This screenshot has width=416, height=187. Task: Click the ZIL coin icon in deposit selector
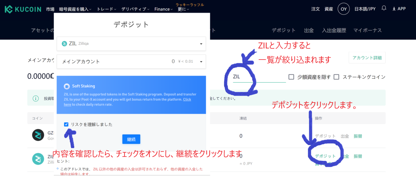pyautogui.click(x=64, y=44)
